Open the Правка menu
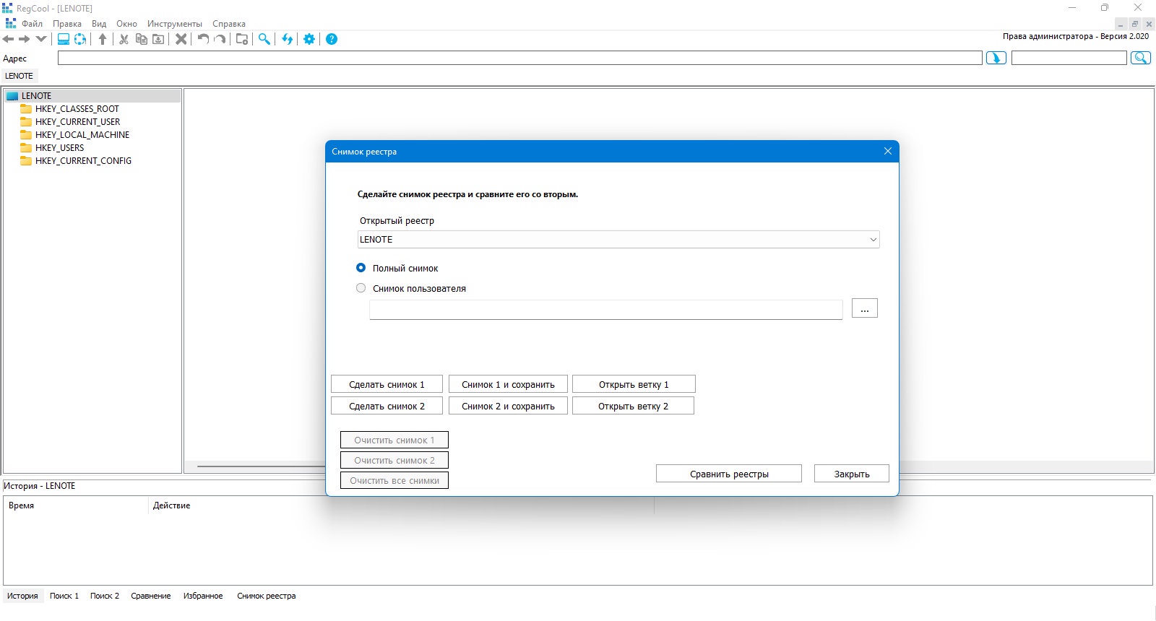This screenshot has height=621, width=1156. (x=67, y=24)
